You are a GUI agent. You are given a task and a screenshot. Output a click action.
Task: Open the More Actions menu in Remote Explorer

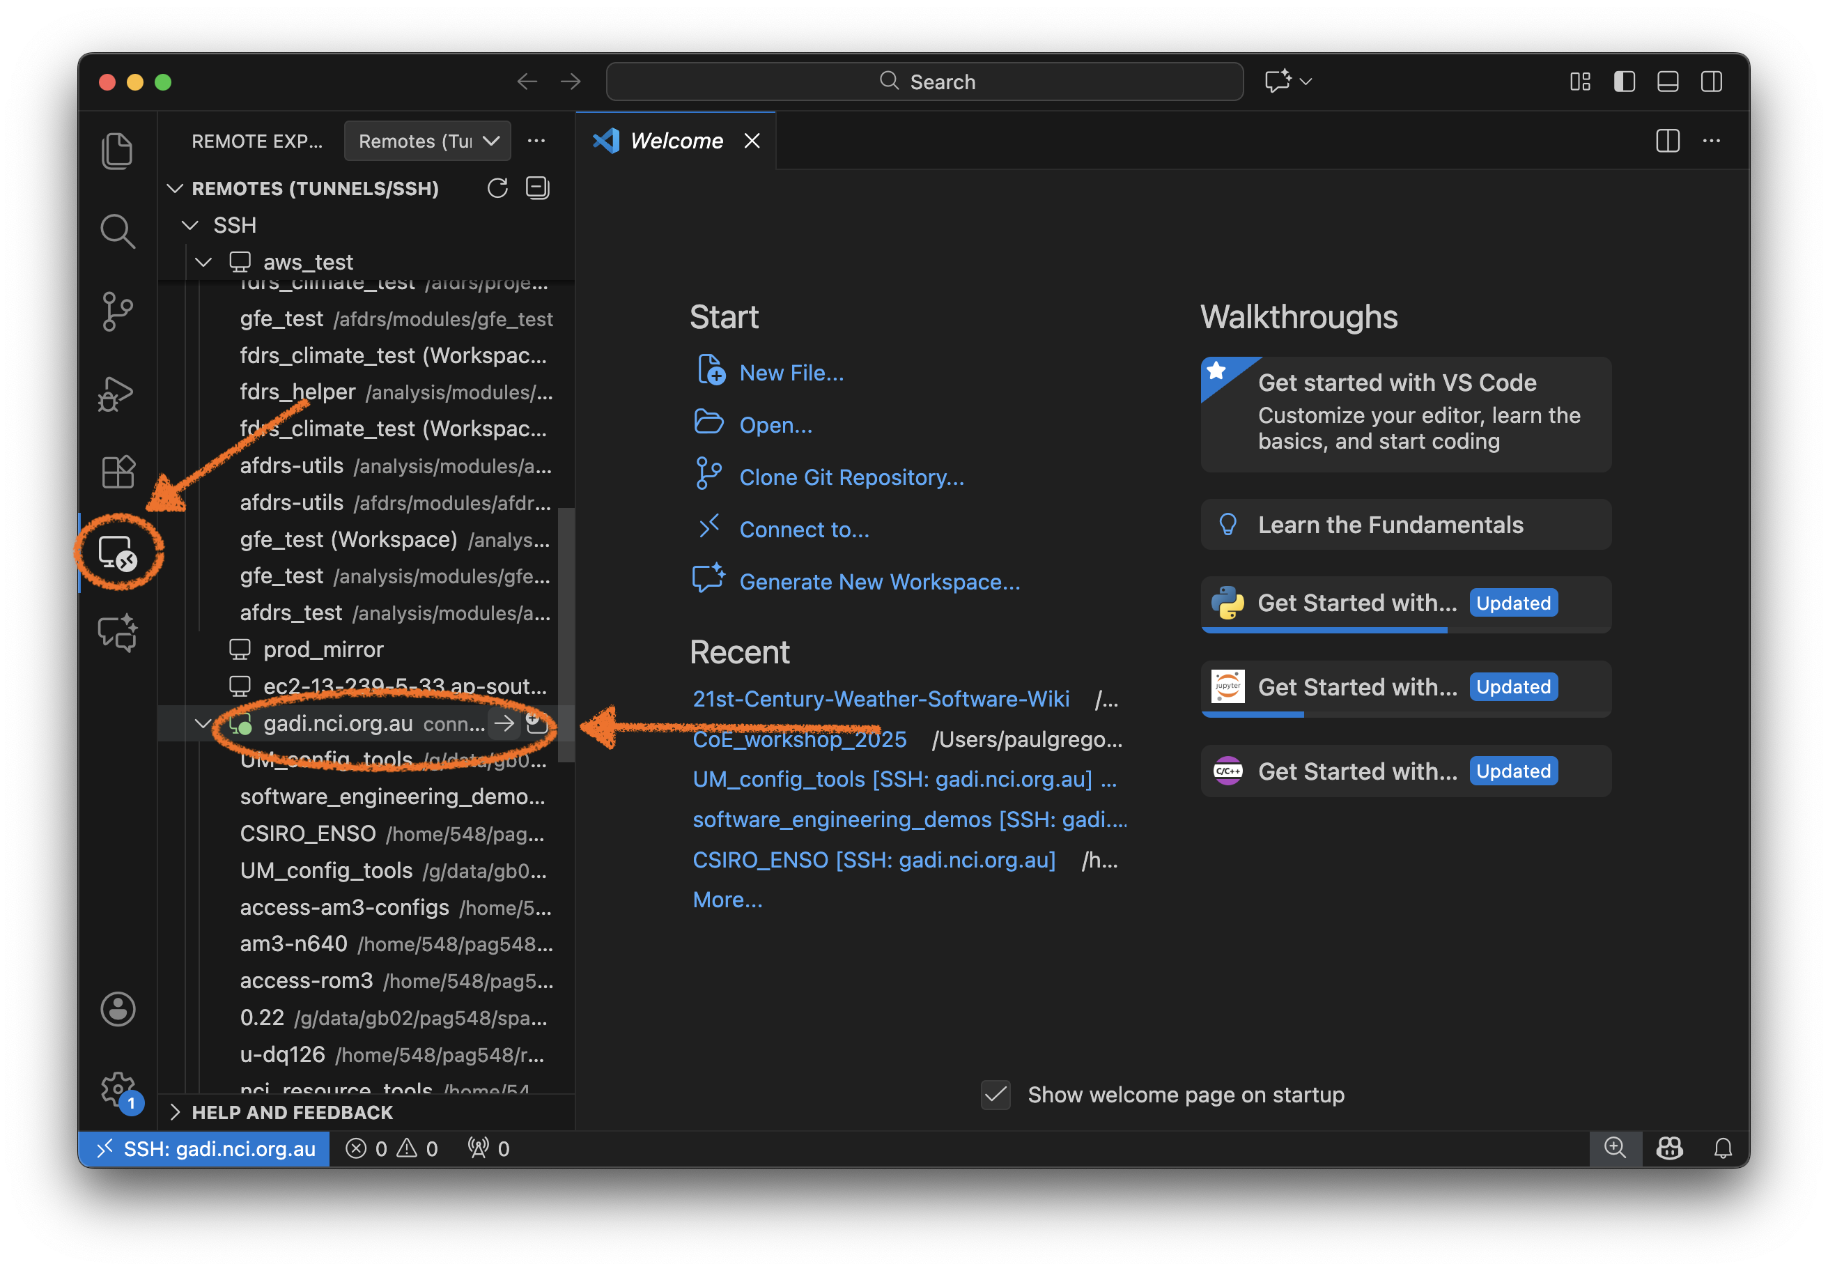pyautogui.click(x=536, y=141)
